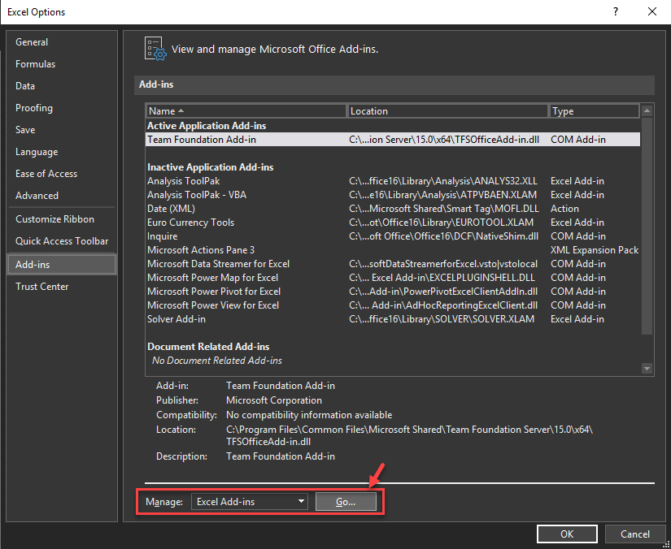The image size is (671, 549).
Task: Select Team Foundation Add-in row
Action: pos(393,140)
